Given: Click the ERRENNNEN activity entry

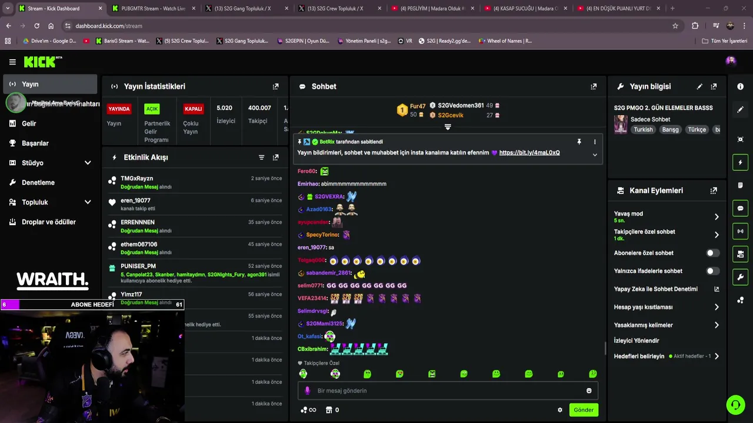Looking at the screenshot, I should 195,226.
